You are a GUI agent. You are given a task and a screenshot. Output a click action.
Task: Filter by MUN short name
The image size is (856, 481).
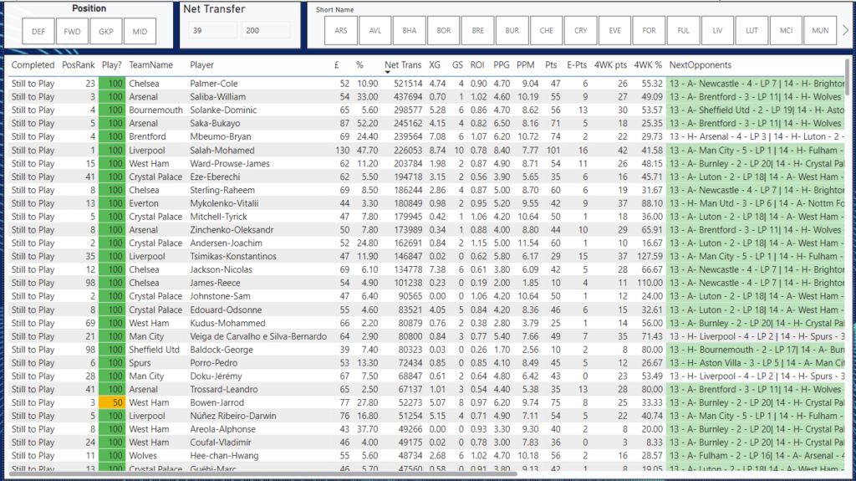click(820, 31)
